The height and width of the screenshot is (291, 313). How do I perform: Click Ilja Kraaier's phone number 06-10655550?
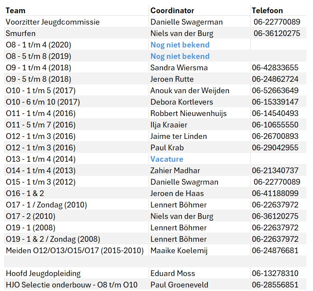pos(275,125)
